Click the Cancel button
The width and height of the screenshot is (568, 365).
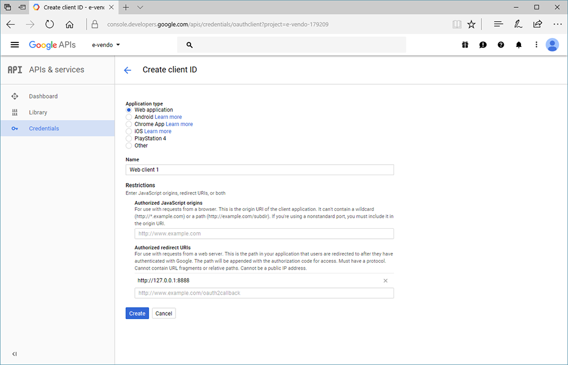(164, 313)
